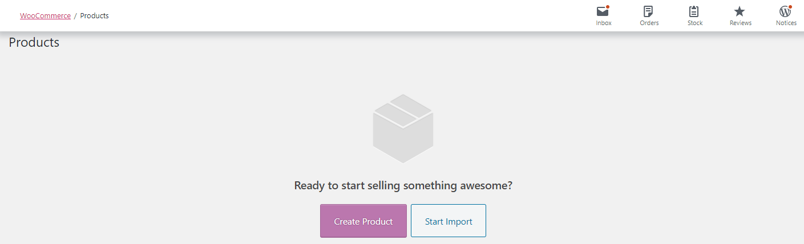Click the red dot on Notices
The image size is (804, 244).
point(790,7)
